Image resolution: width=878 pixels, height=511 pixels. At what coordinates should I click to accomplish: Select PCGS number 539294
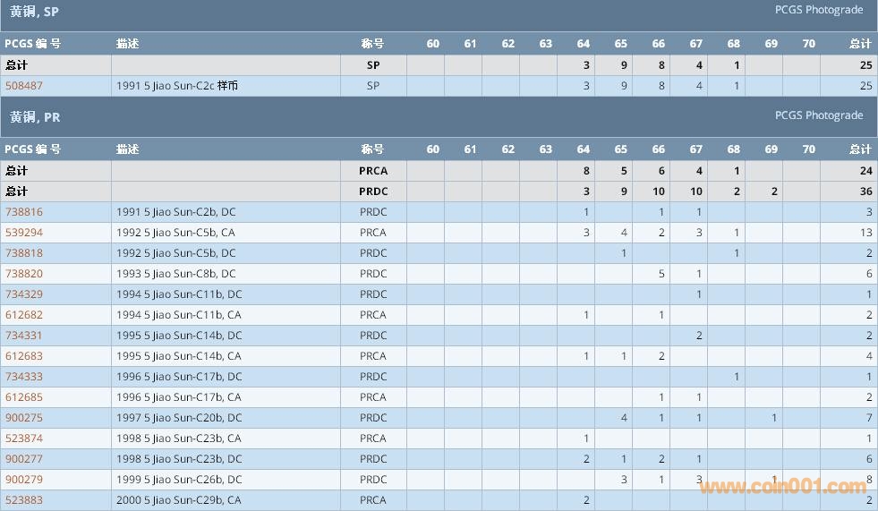(24, 233)
